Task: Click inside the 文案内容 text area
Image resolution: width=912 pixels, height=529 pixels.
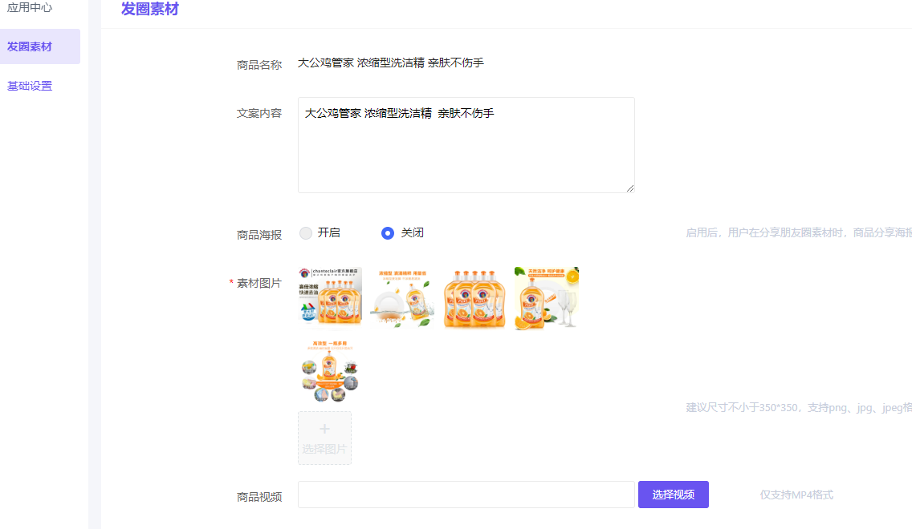Action: tap(466, 144)
